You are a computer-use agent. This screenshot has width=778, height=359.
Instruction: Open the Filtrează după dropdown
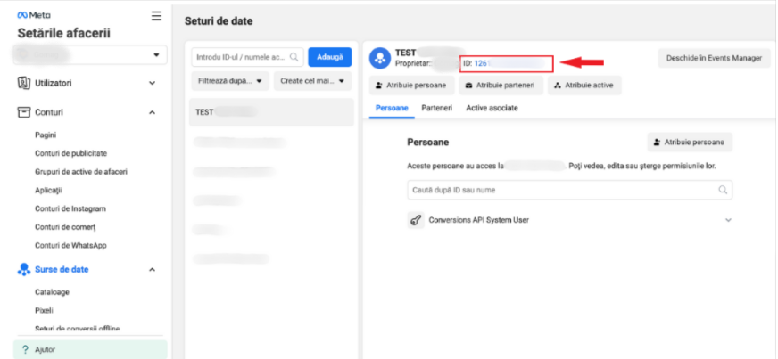(x=230, y=81)
